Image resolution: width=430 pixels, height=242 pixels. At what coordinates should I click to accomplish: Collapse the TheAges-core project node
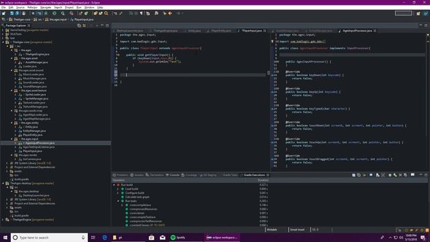pos(3,42)
